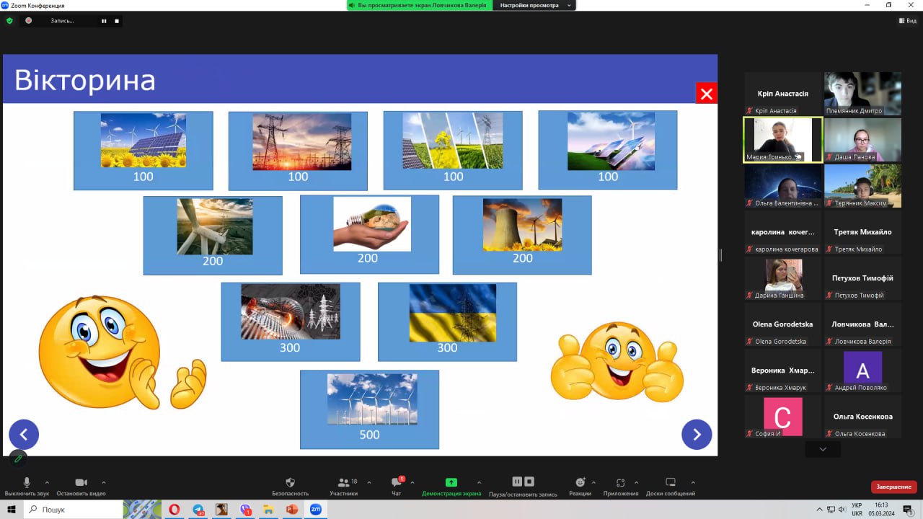This screenshot has height=519, width=923.
Task: Expand the video options arrow
Action: (x=104, y=482)
